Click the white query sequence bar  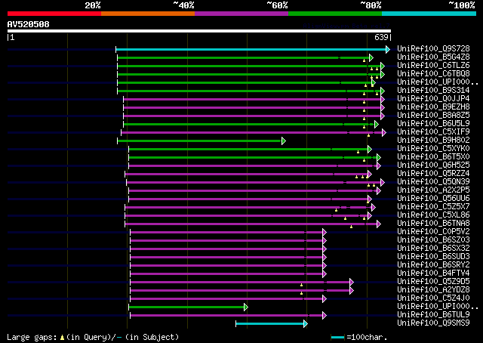pyautogui.click(x=199, y=31)
